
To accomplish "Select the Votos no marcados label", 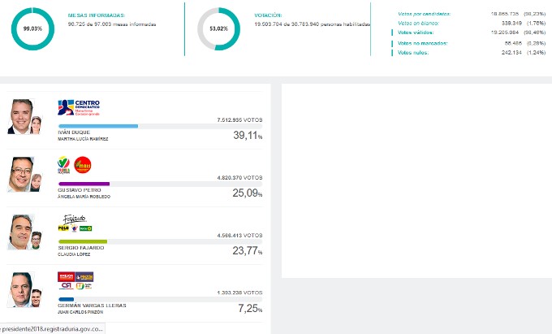I will coord(422,43).
